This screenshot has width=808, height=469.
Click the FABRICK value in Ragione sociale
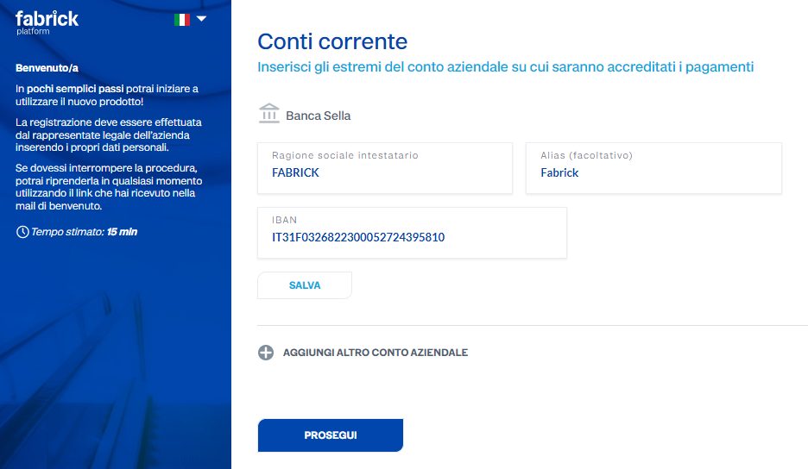[295, 173]
